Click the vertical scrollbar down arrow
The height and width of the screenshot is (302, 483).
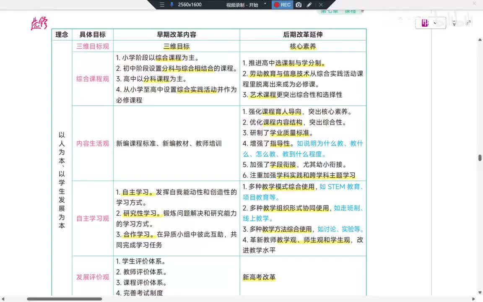pyautogui.click(x=480, y=292)
